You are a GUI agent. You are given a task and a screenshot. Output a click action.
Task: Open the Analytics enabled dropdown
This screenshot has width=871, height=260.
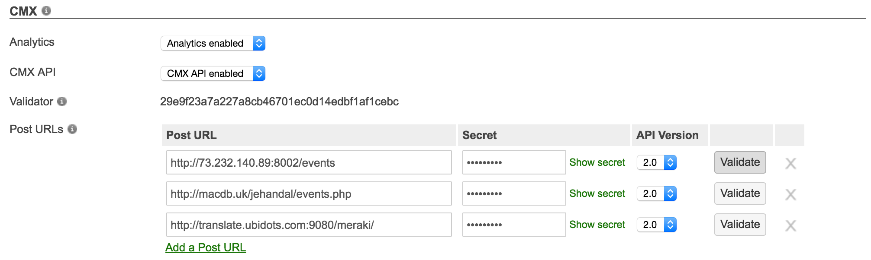tap(213, 43)
